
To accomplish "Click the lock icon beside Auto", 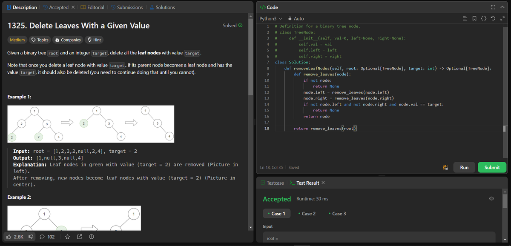I will tap(290, 19).
